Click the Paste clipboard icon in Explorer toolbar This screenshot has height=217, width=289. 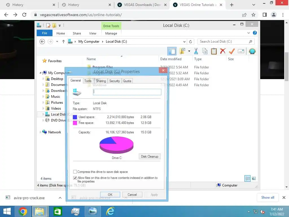pos(214,51)
